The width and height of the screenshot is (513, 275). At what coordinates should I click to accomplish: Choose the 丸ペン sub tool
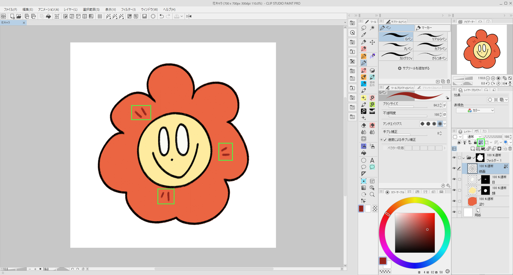click(397, 46)
